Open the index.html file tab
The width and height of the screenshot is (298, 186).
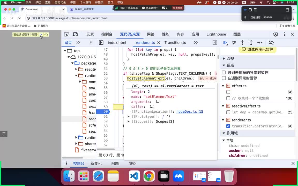coord(117,43)
